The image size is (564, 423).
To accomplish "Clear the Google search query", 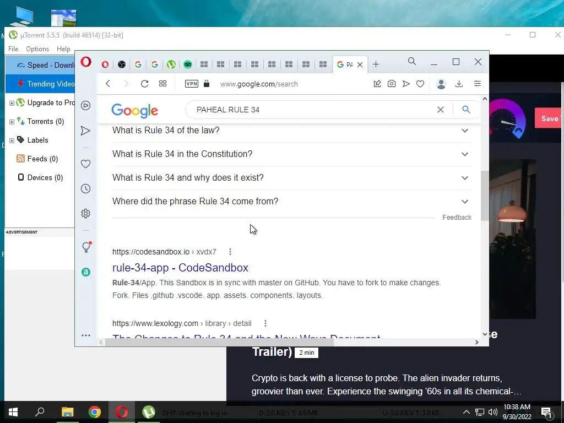I will pyautogui.click(x=440, y=110).
